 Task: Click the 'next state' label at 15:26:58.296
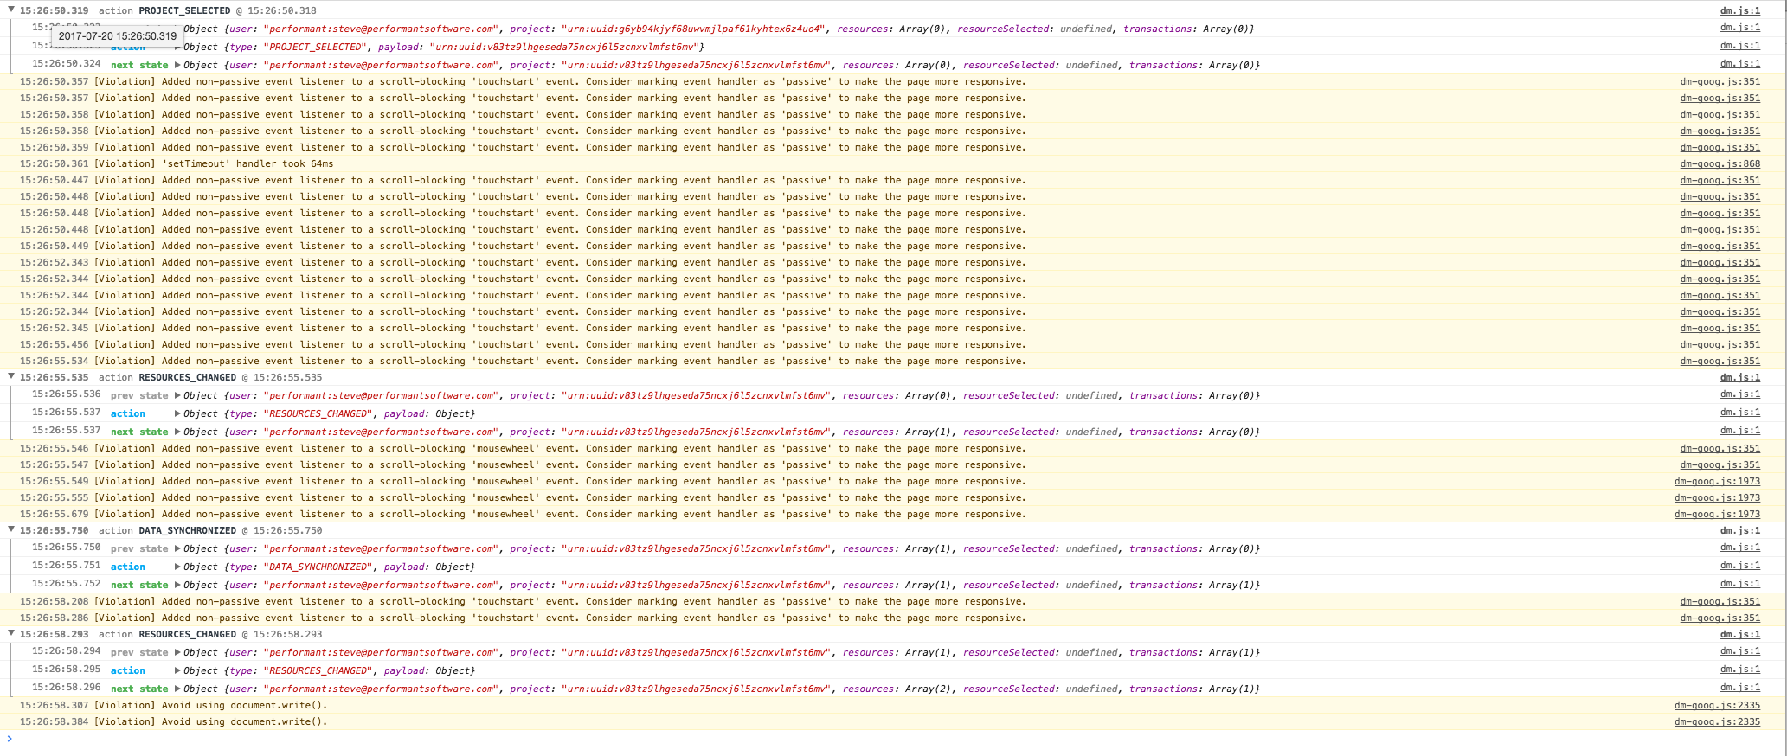tap(139, 689)
